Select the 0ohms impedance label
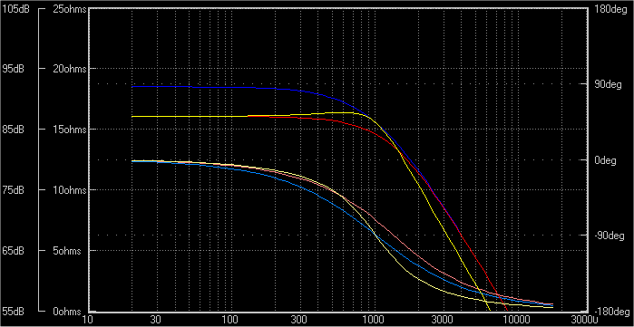This screenshot has width=634, height=327. point(67,312)
